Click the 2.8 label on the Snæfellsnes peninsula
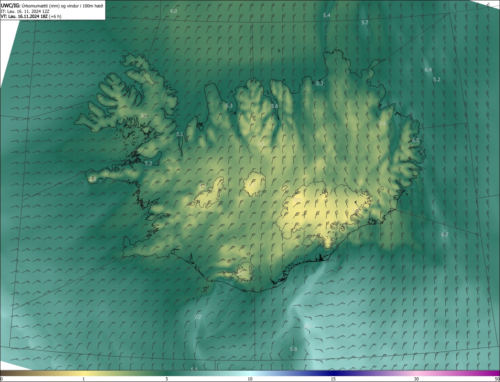This screenshot has height=382, width=500. click(x=93, y=179)
